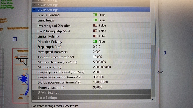Click the E-Stop acceleration value field
The height and width of the screenshot is (108, 193).
coord(121,82)
